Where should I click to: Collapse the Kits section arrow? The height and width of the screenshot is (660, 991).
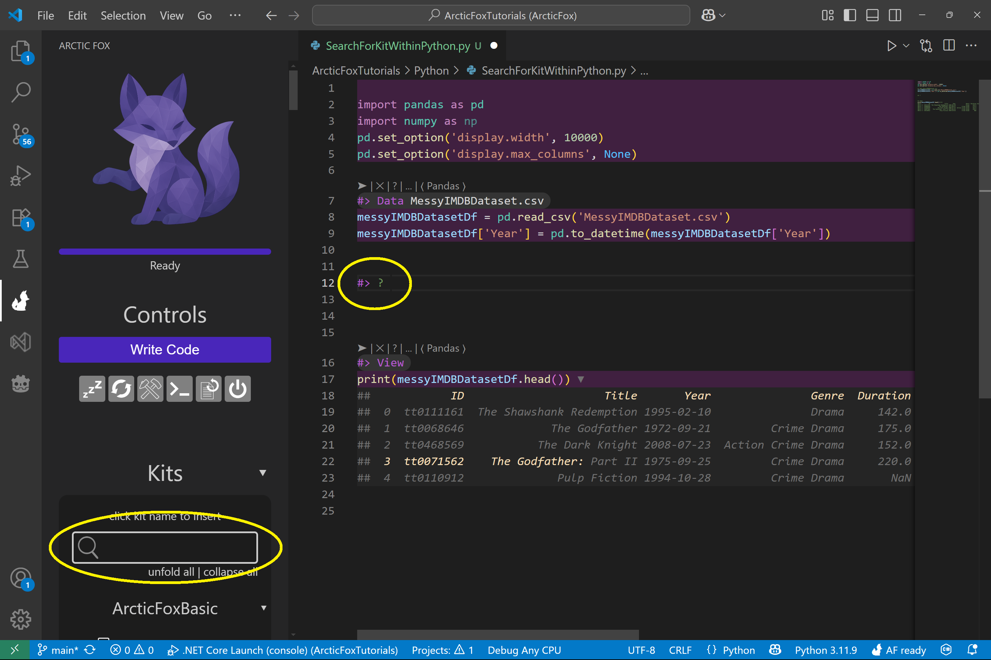(263, 473)
